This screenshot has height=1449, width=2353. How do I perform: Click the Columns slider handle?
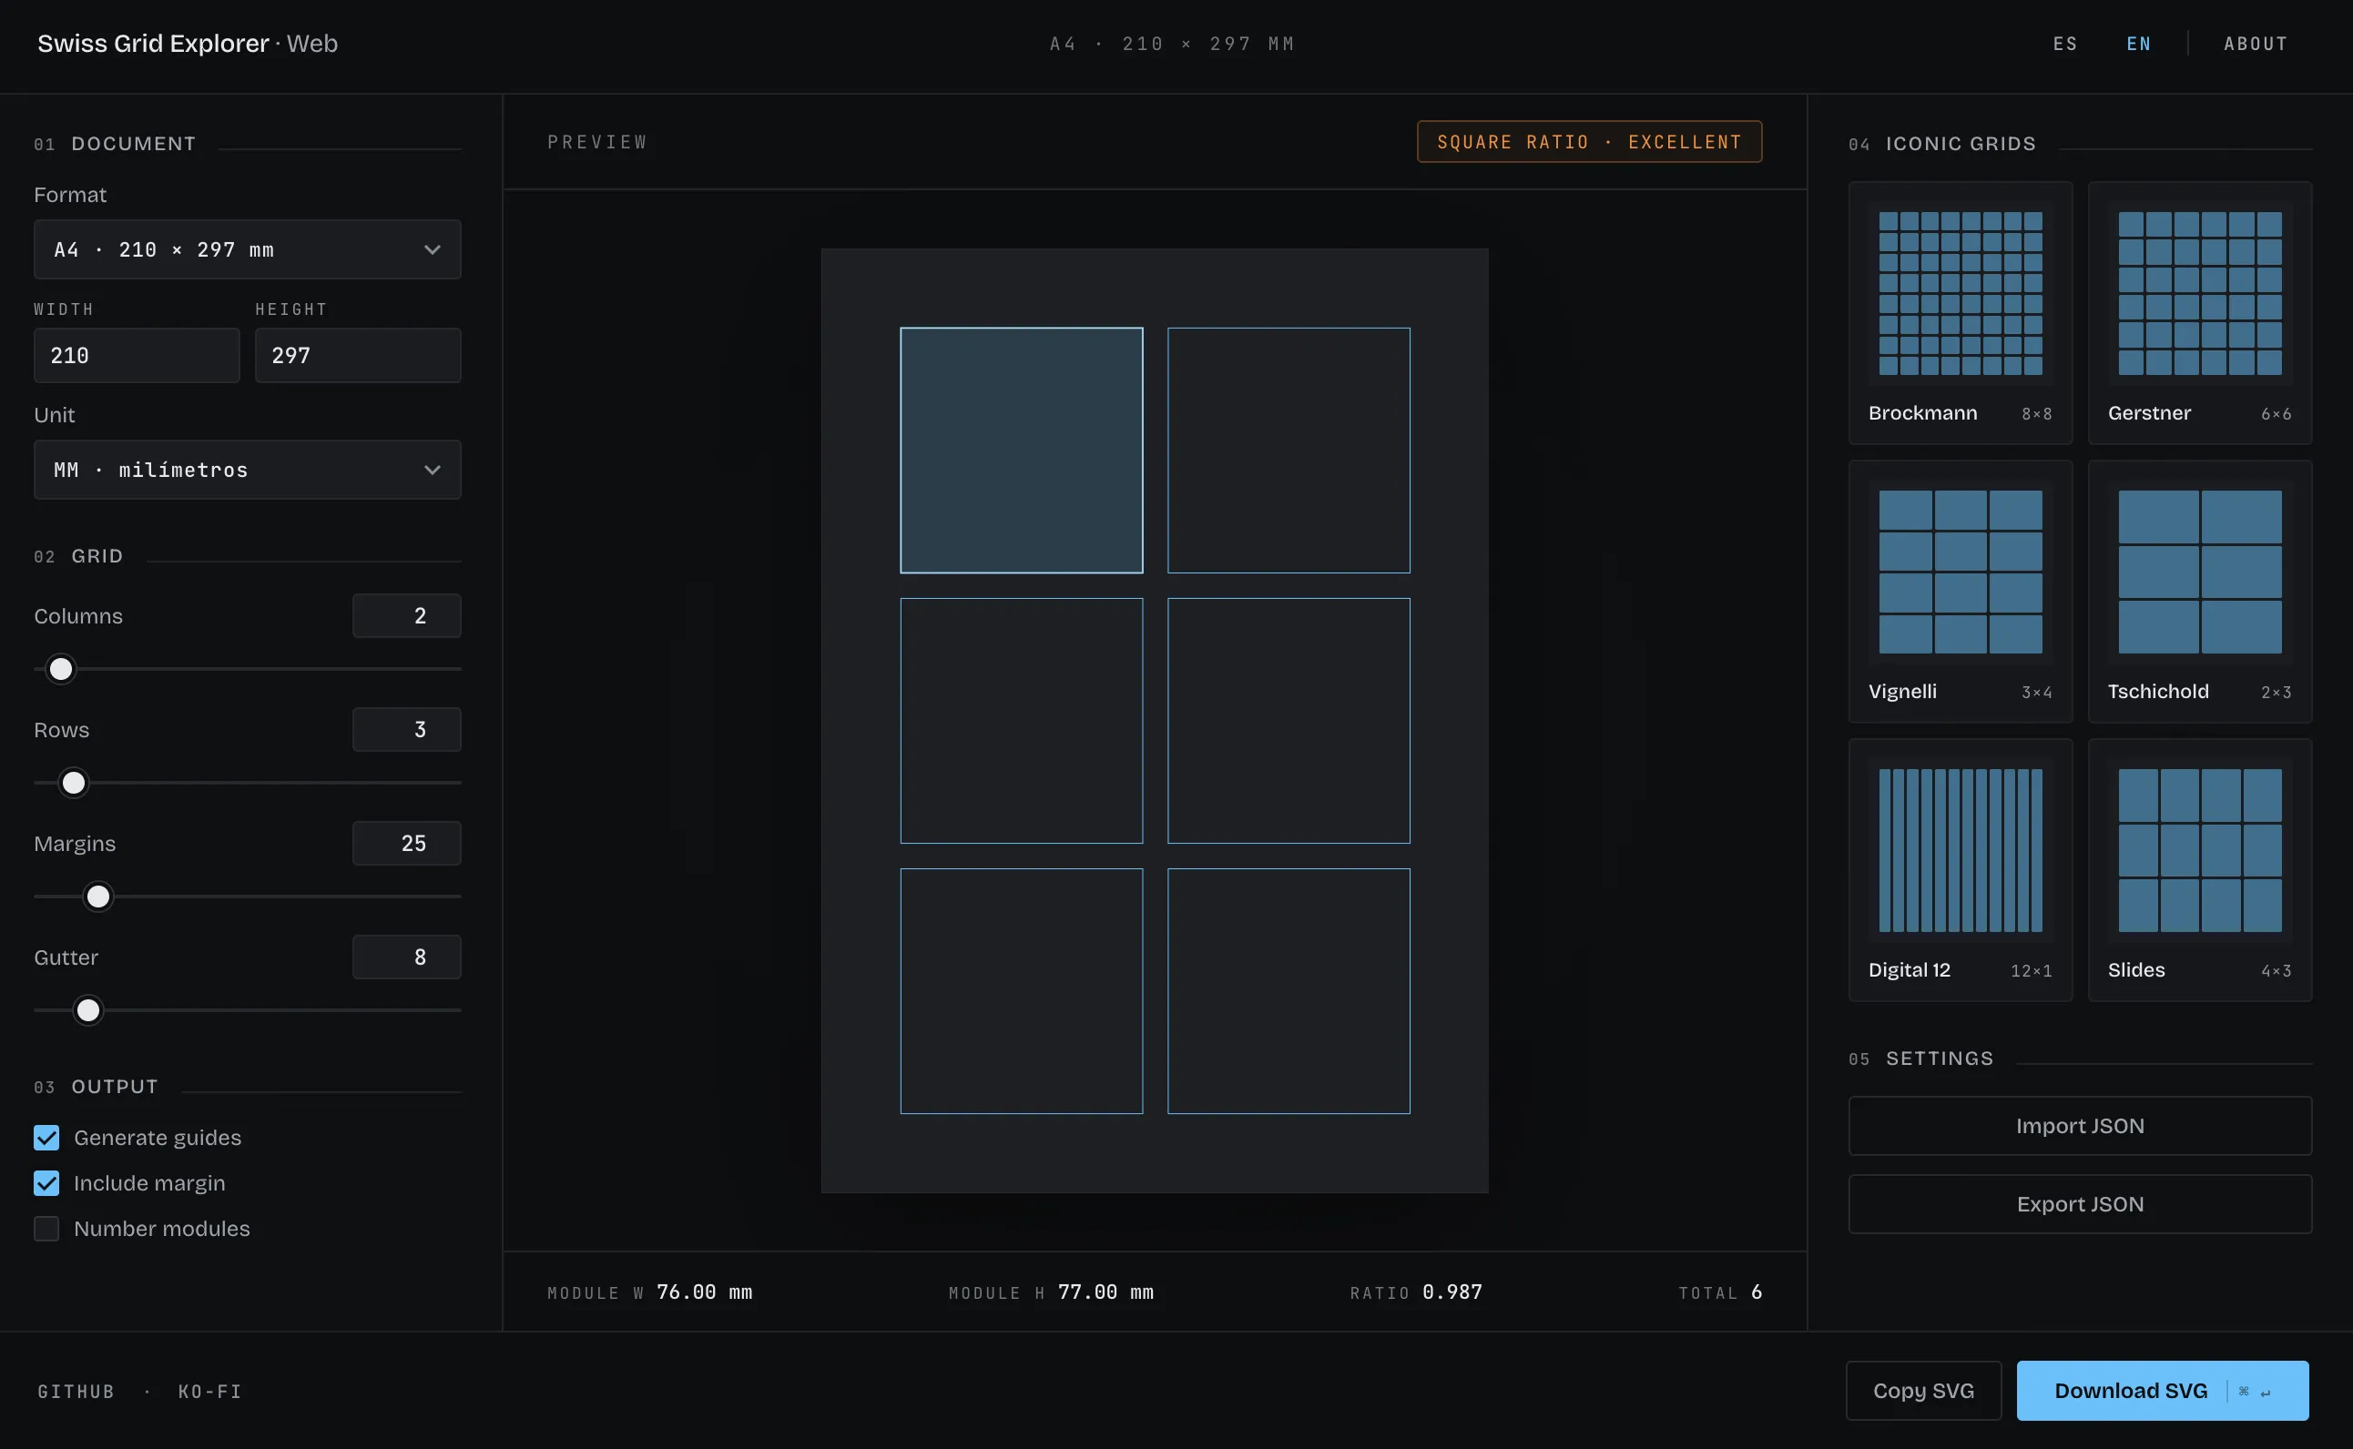[x=60, y=669]
